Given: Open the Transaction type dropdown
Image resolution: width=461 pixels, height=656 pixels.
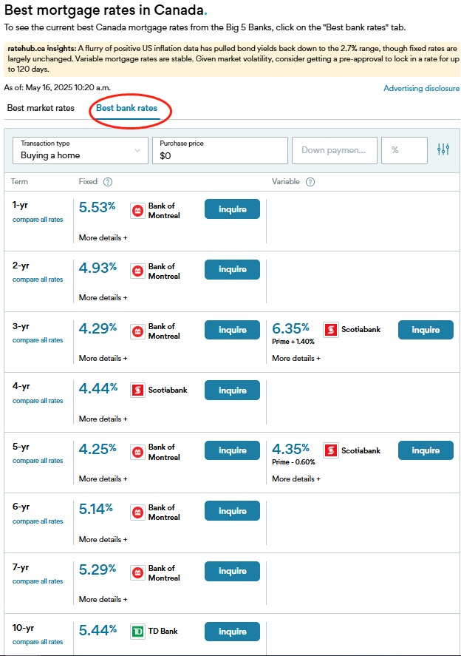Looking at the screenshot, I should (x=81, y=150).
